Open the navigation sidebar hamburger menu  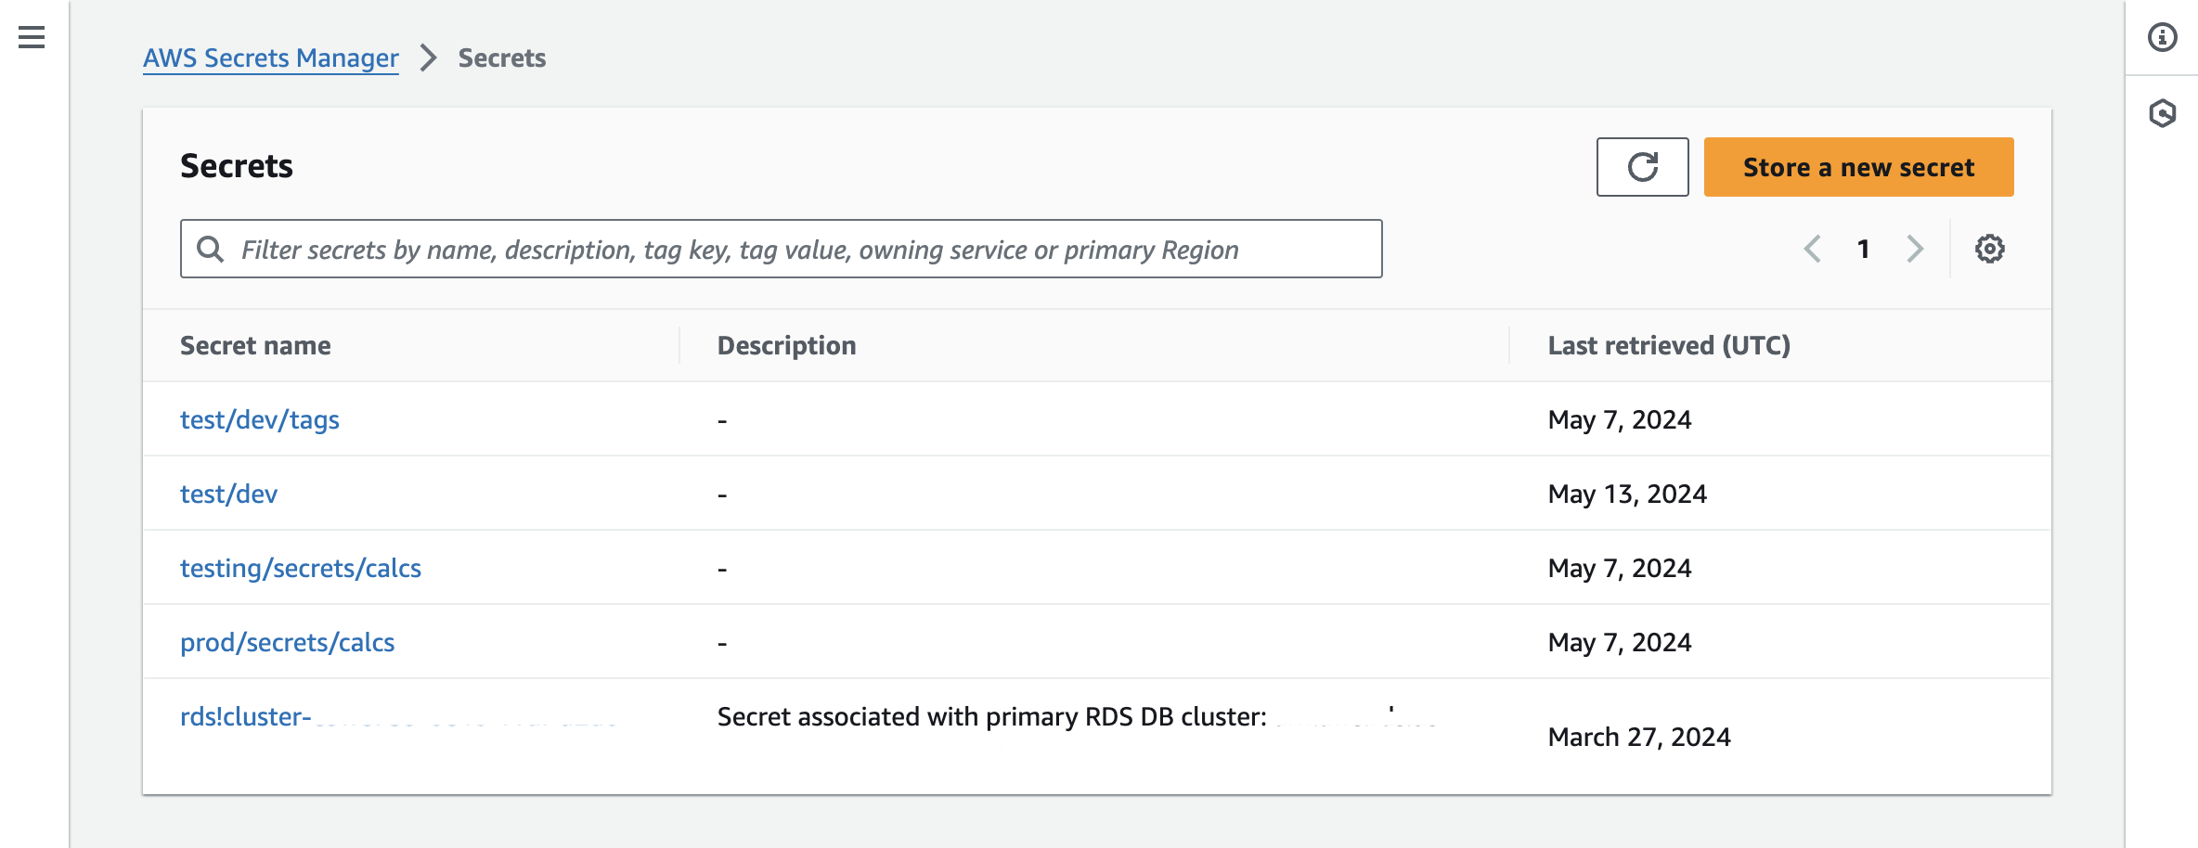[x=31, y=39]
